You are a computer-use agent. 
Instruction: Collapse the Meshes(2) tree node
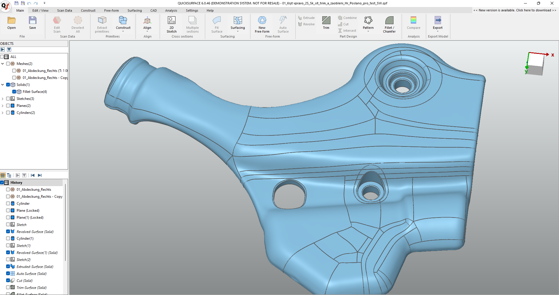tap(3, 64)
